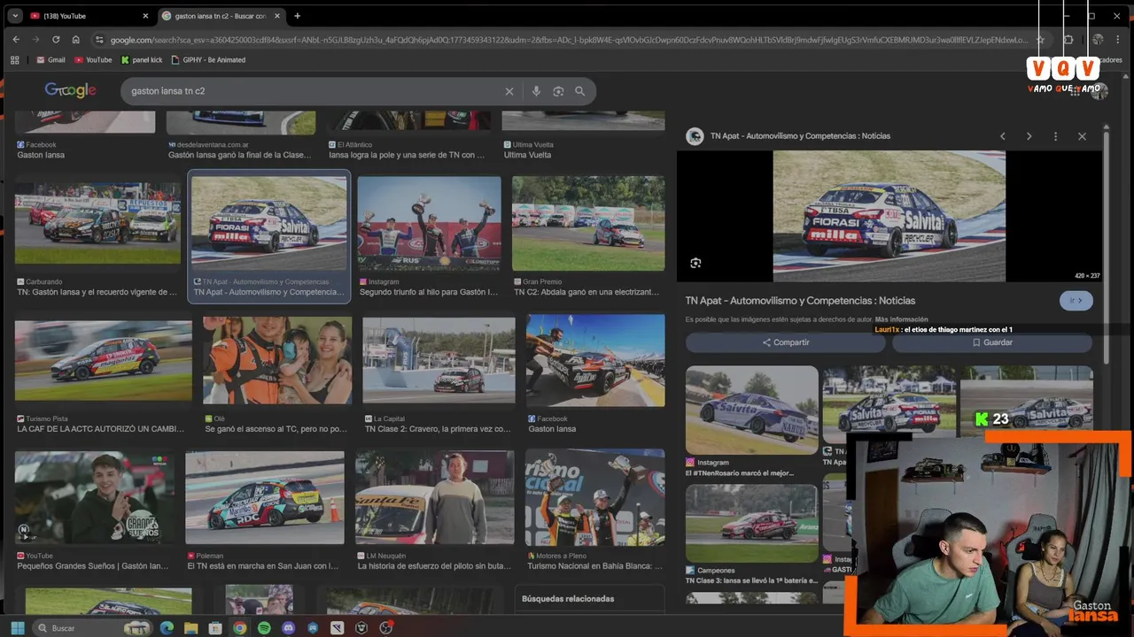Image resolution: width=1134 pixels, height=637 pixels.
Task: Go back in browser history
Action: point(15,40)
